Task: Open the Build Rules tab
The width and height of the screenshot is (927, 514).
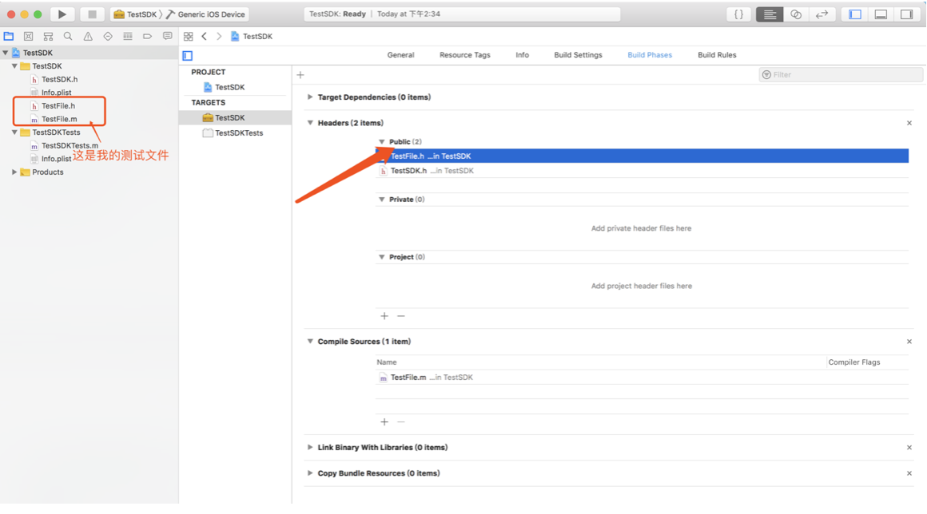Action: tap(717, 55)
